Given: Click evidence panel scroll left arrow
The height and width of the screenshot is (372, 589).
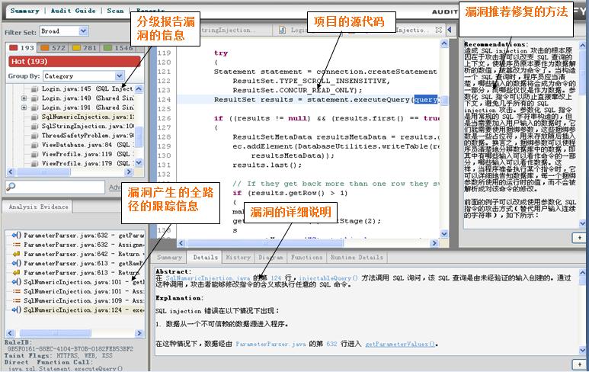Looking at the screenshot, I should click(11, 333).
